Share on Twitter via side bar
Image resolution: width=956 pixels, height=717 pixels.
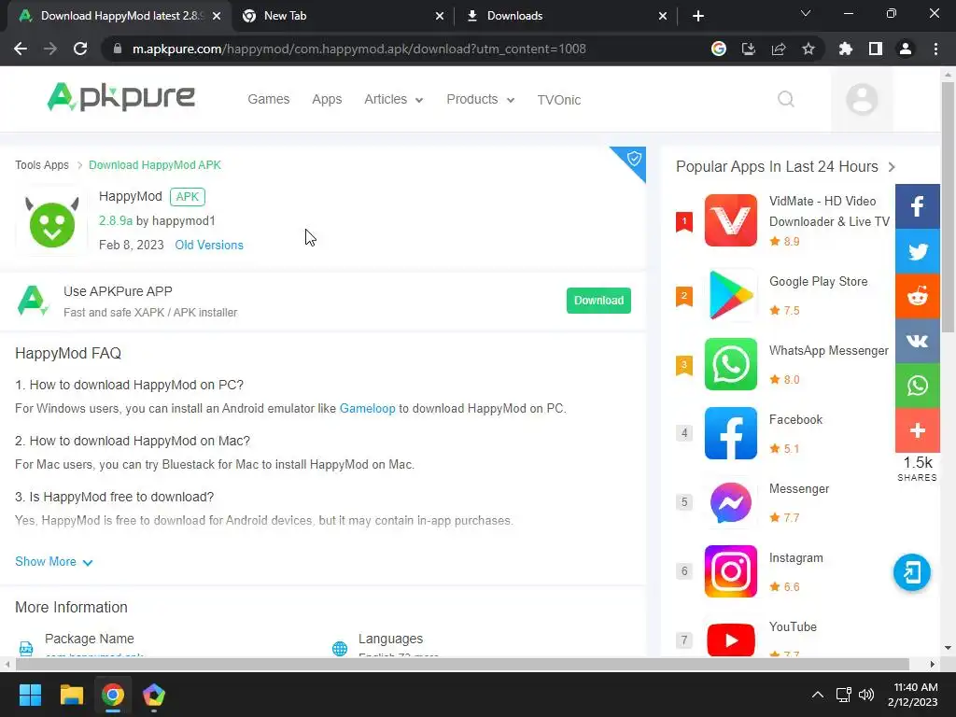tap(917, 251)
